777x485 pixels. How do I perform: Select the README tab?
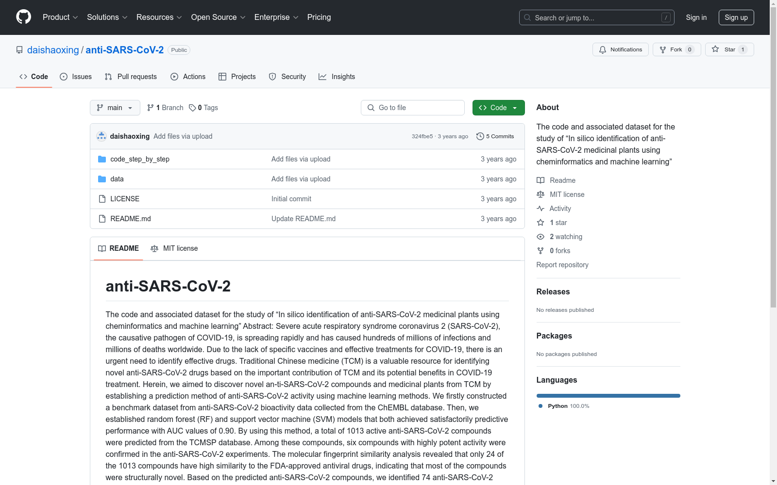[x=118, y=248]
